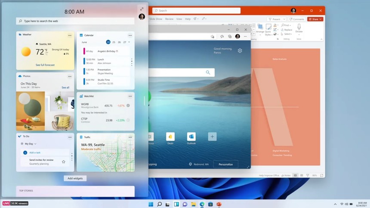The image size is (370, 208).
Task: Click the Personalize button in Edge
Action: 225,165
